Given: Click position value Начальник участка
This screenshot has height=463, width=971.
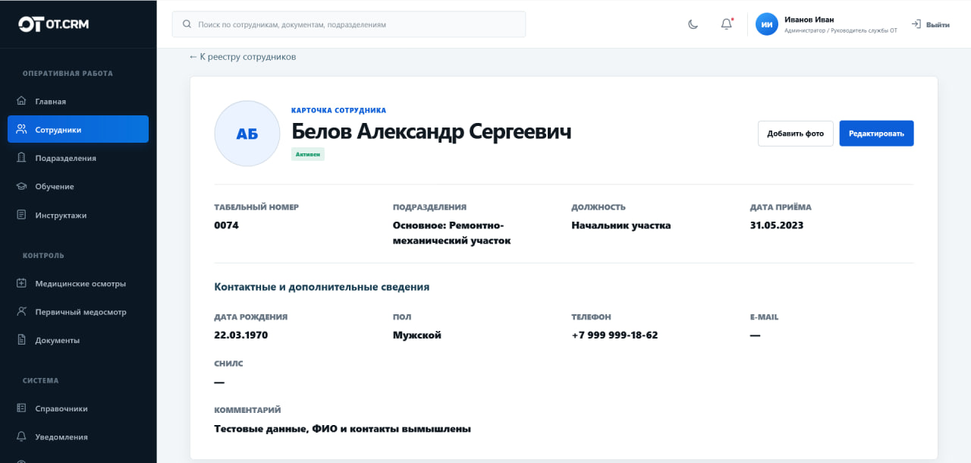Looking at the screenshot, I should pyautogui.click(x=621, y=225).
